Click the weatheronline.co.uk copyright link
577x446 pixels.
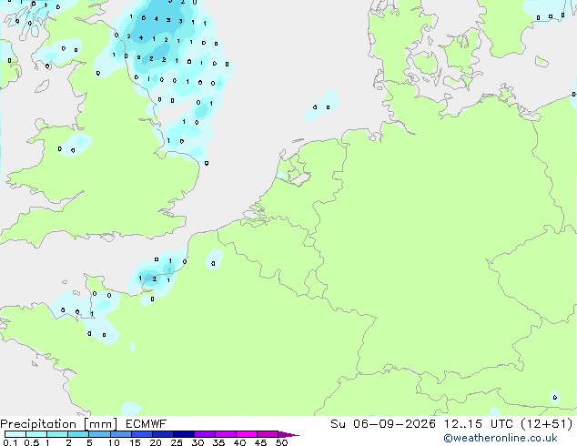(x=501, y=438)
